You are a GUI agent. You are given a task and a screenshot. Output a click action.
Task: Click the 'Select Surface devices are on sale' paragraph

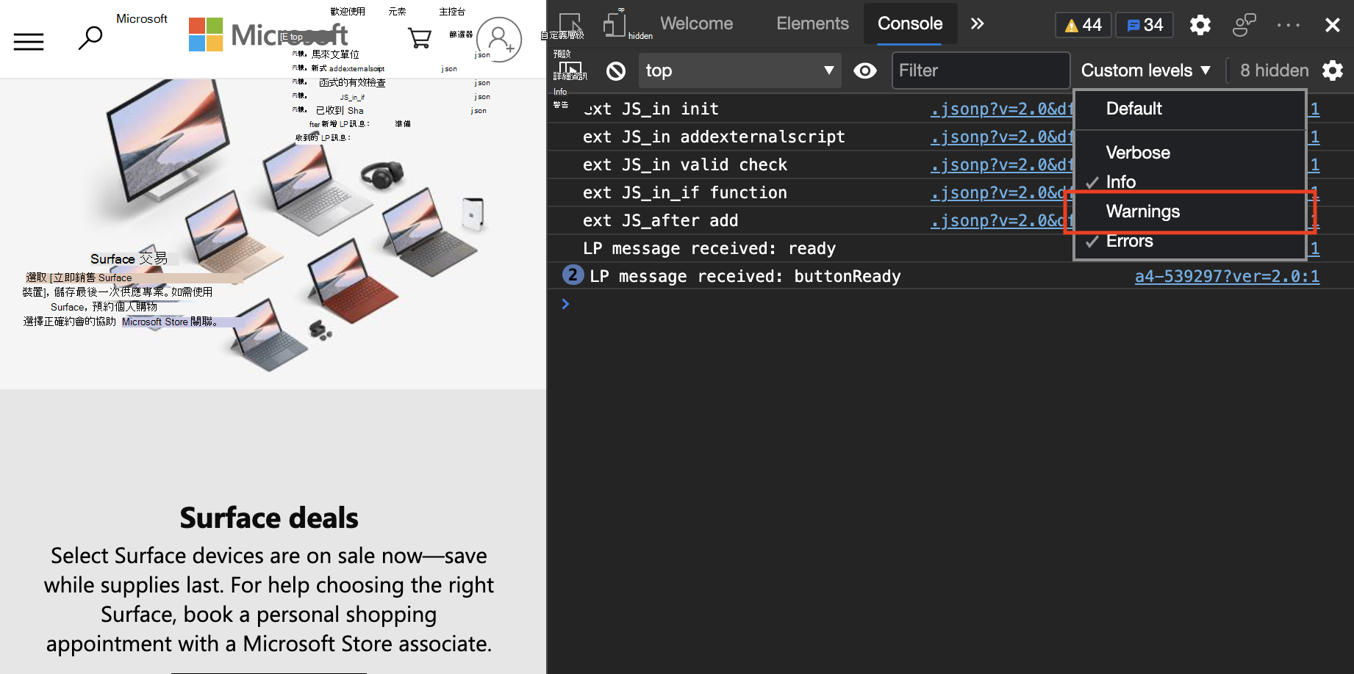269,599
